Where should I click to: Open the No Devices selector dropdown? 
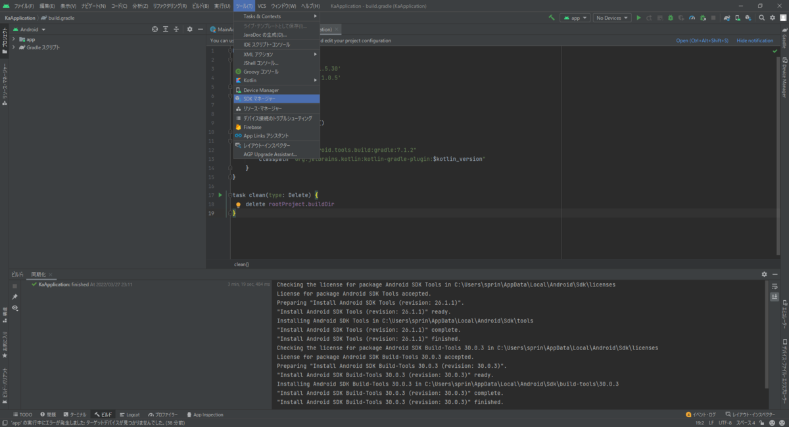pyautogui.click(x=612, y=18)
